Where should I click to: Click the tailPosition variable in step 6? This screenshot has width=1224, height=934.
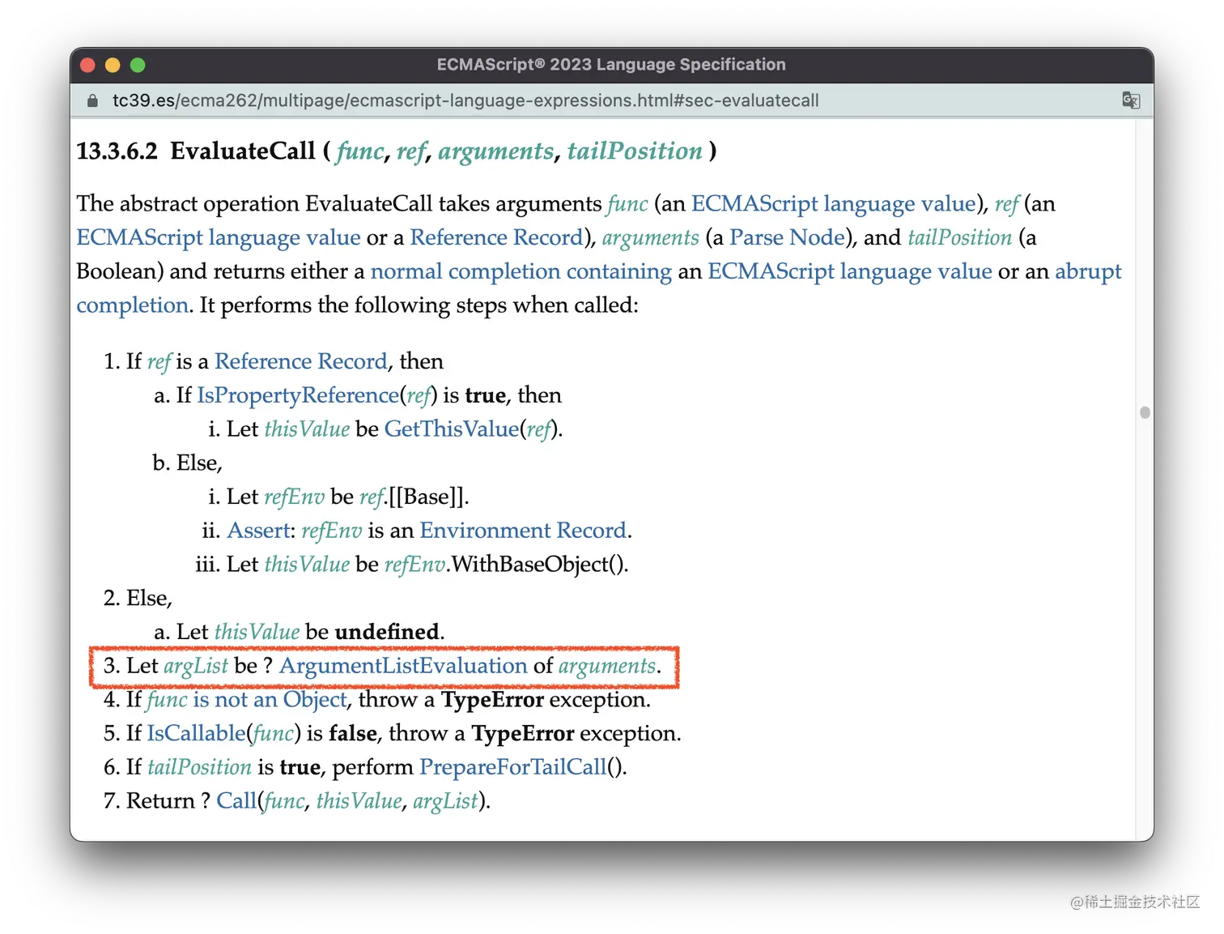point(199,767)
